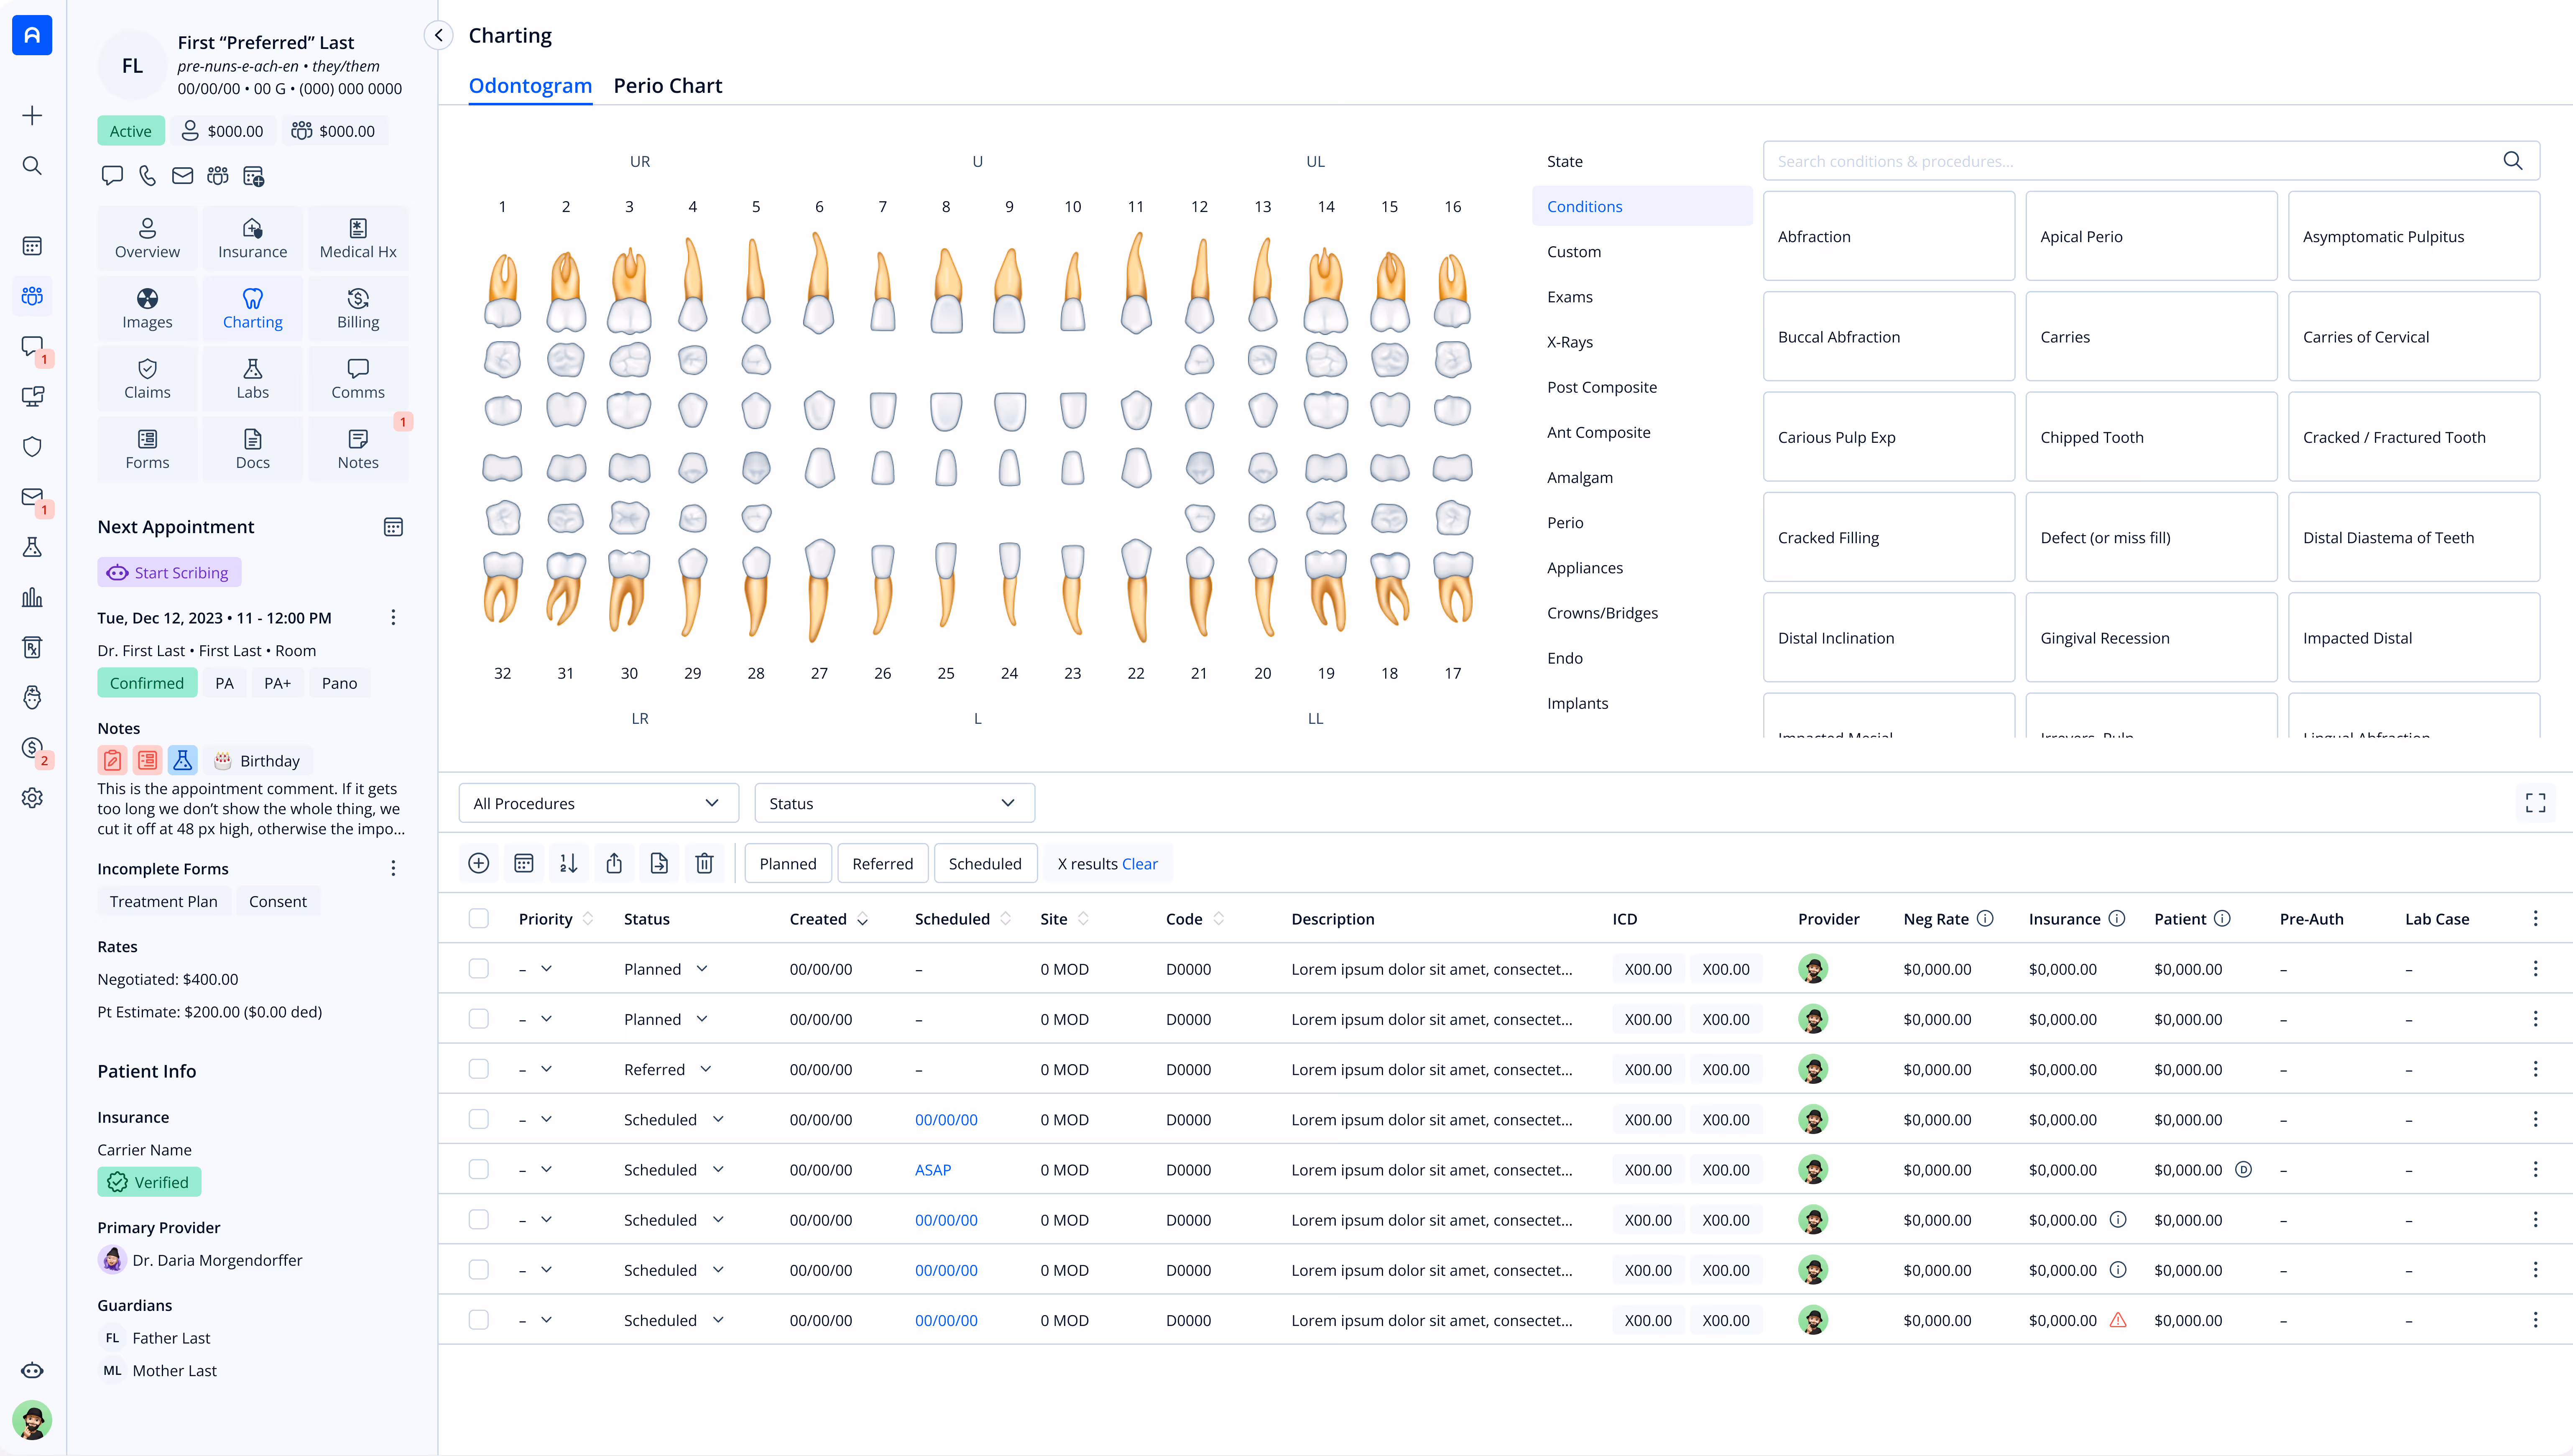The width and height of the screenshot is (2573, 1456).
Task: Click the Clear results link
Action: pos(1140,863)
